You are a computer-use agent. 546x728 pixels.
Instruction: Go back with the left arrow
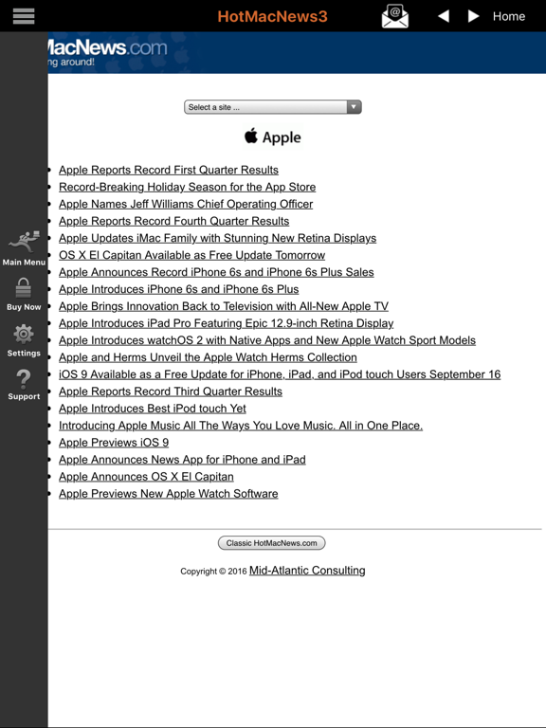point(444,16)
